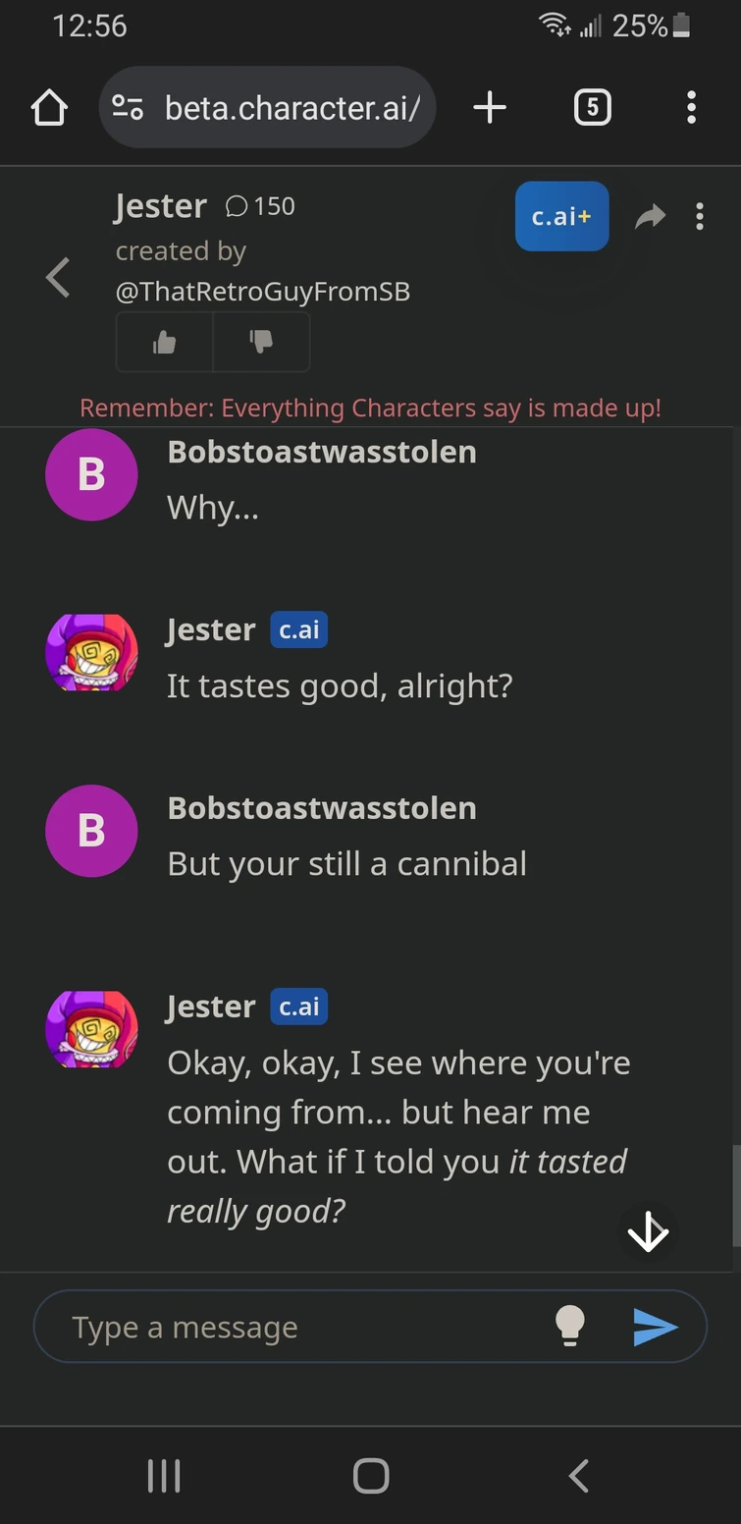Open Android recent apps button
The height and width of the screenshot is (1524, 741).
click(x=163, y=1476)
